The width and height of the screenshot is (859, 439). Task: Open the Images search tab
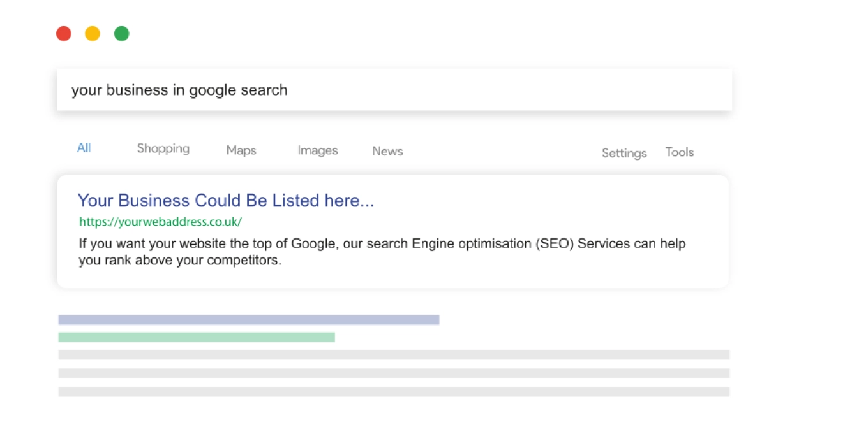coord(317,150)
